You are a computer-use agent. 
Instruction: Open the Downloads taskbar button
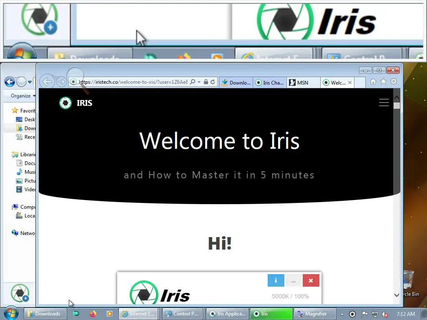pos(45,314)
